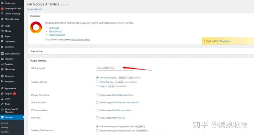Screen dimensions: 254x135
Task: Click the Templates folder icon
Action: [2, 82]
